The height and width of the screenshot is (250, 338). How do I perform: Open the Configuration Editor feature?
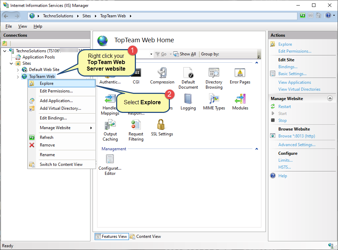tap(110, 165)
